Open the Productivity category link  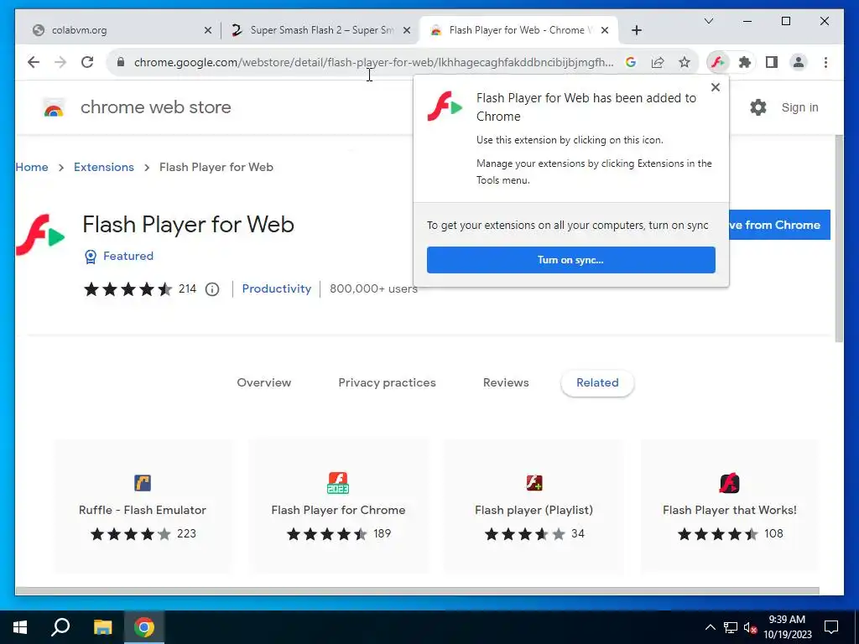pos(277,288)
